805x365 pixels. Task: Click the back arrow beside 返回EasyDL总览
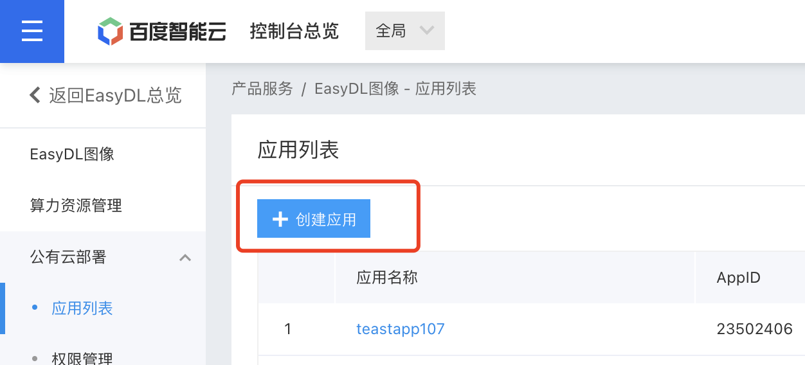click(35, 95)
